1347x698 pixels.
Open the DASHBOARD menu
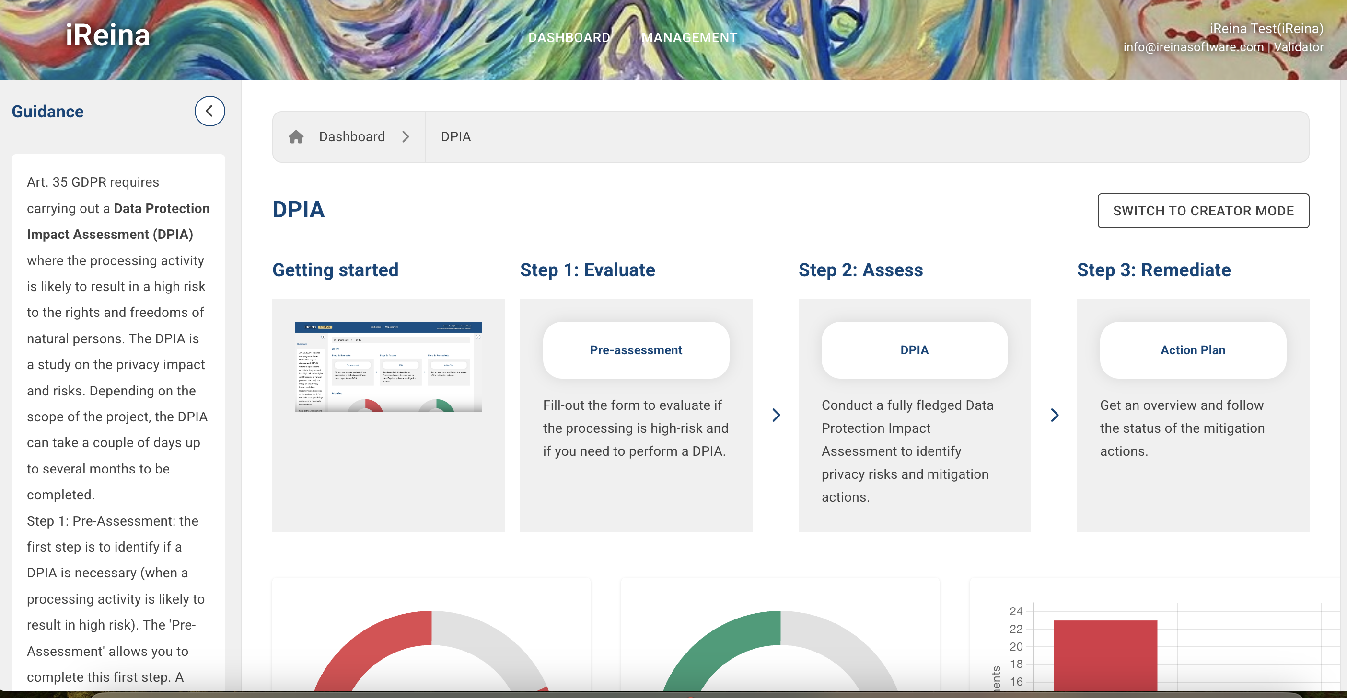pyautogui.click(x=569, y=38)
